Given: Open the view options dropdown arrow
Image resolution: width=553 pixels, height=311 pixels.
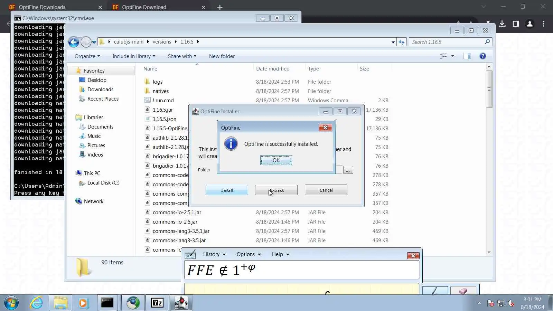Looking at the screenshot, I should [x=452, y=56].
